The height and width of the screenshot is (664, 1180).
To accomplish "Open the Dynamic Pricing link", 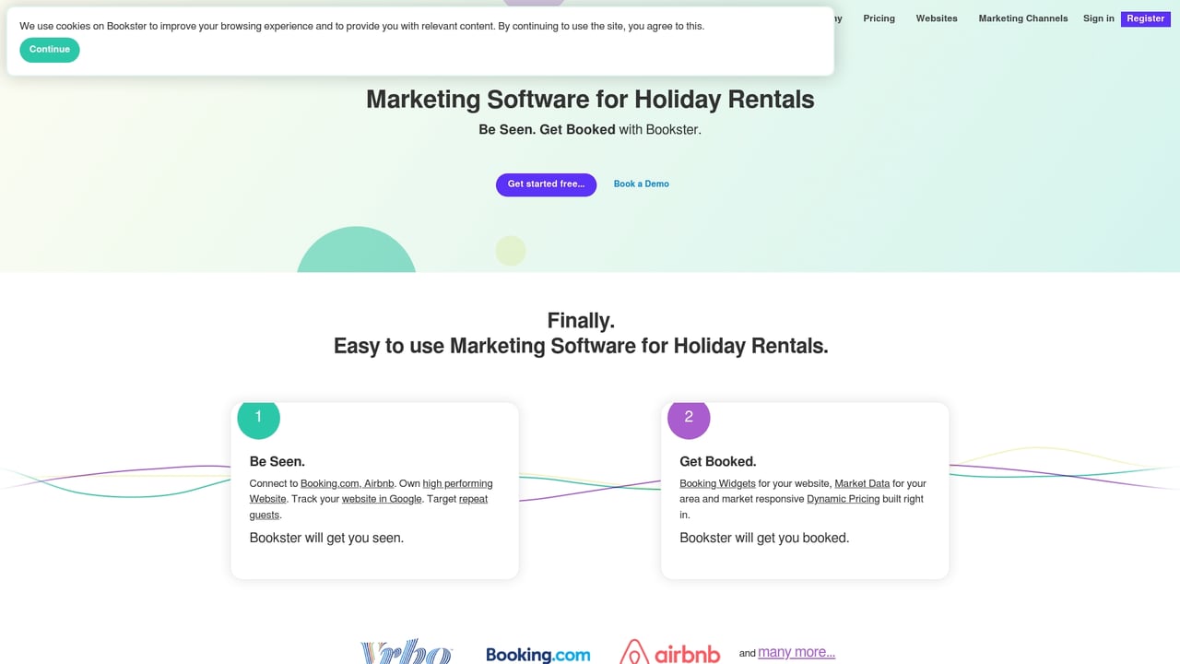I will 843,498.
